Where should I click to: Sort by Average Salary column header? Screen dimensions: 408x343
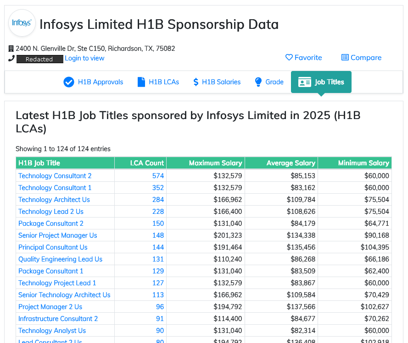[x=291, y=163]
